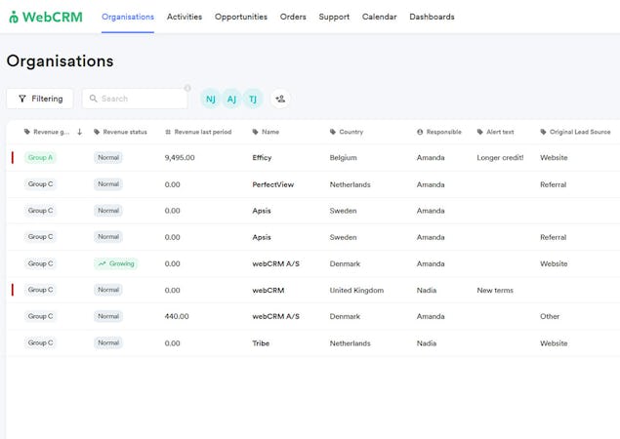620x439 pixels.
Task: Click Normal status in Efficy row
Action: [x=108, y=158]
